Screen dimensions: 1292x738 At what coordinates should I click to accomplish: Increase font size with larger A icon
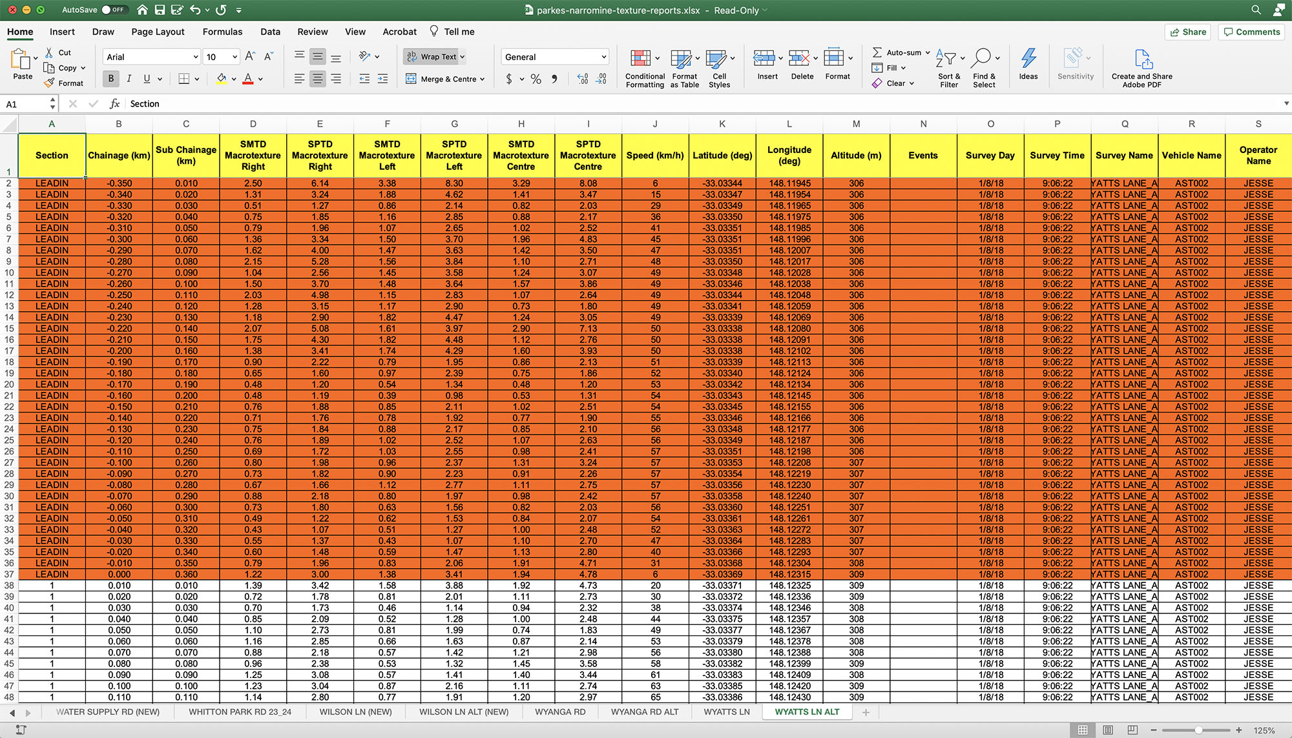[251, 57]
